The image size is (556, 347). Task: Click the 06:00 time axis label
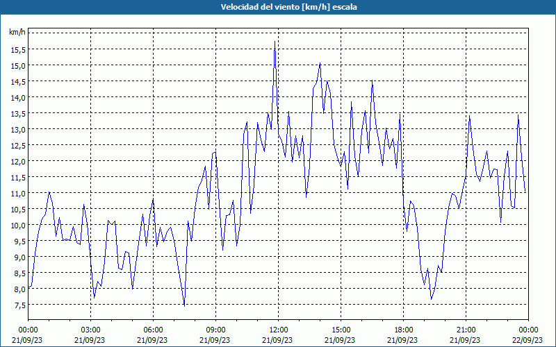pos(153,330)
